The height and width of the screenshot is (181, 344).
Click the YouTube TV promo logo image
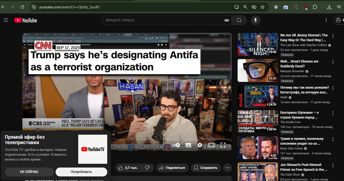pyautogui.click(x=93, y=149)
